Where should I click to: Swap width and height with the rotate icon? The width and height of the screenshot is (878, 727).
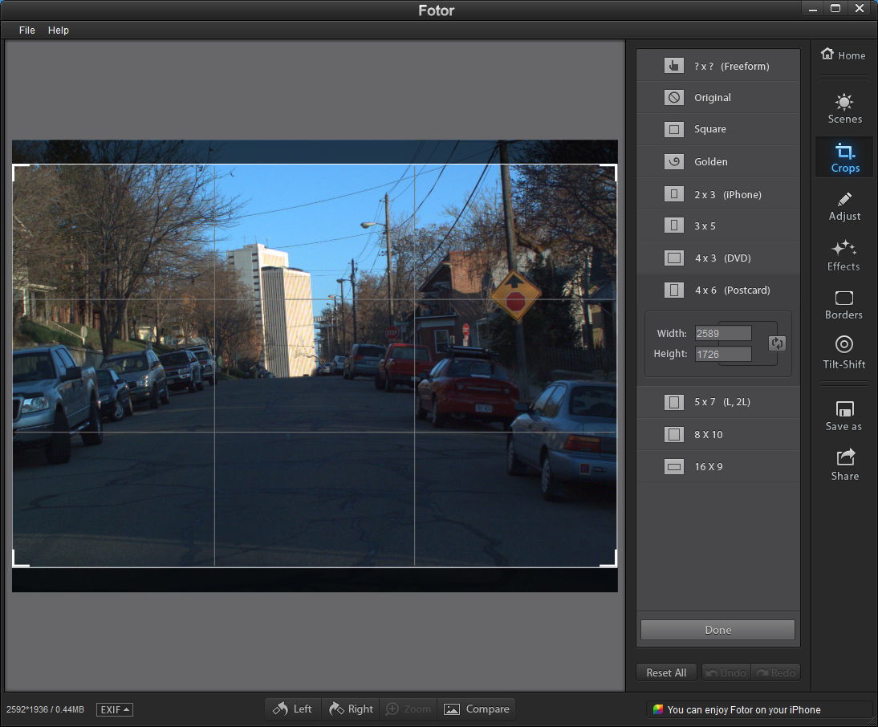point(777,343)
